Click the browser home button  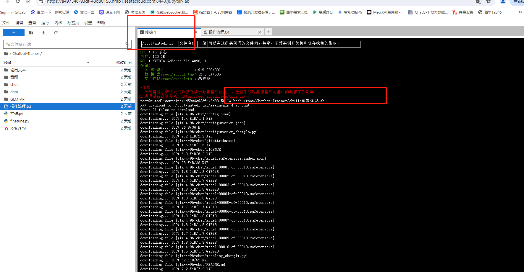point(28,1)
